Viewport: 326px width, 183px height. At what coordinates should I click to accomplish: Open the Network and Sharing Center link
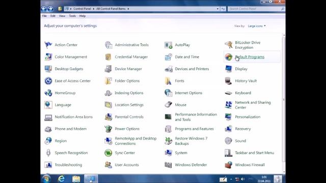tap(253, 105)
